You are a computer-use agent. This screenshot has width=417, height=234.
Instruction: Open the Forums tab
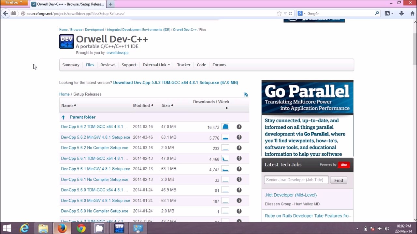pos(219,65)
